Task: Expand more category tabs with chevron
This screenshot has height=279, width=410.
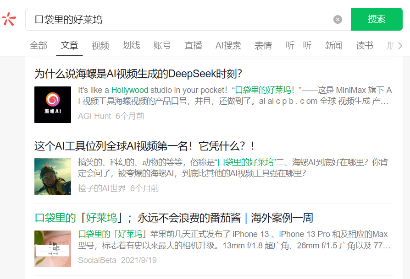Action: pos(400,46)
